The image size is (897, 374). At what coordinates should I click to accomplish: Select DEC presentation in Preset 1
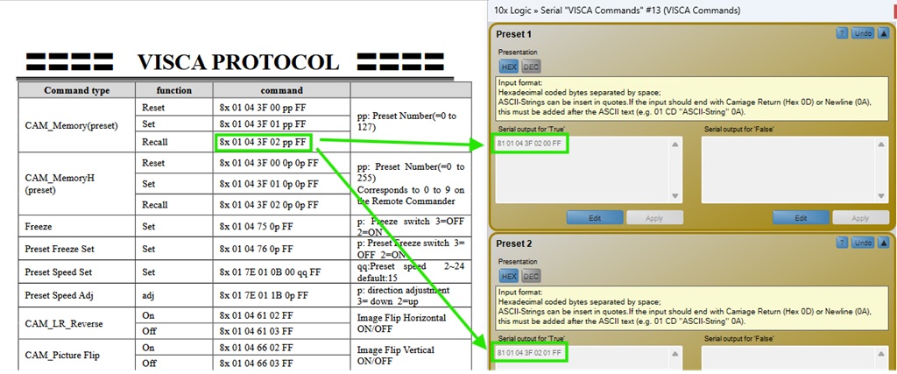point(531,67)
